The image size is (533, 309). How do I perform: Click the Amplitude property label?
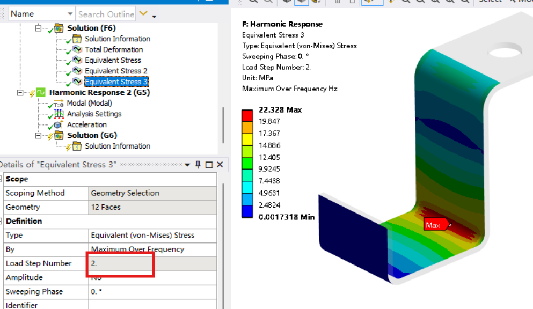24,277
